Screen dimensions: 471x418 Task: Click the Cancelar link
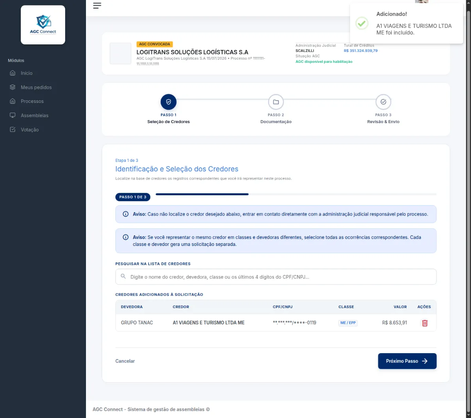pyautogui.click(x=125, y=361)
